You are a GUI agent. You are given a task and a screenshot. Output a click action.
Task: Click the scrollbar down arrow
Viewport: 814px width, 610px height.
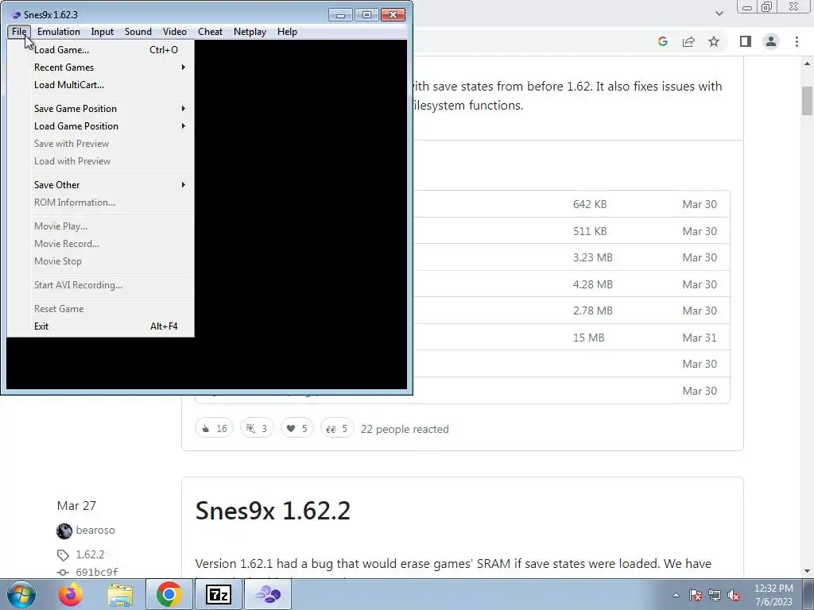807,572
